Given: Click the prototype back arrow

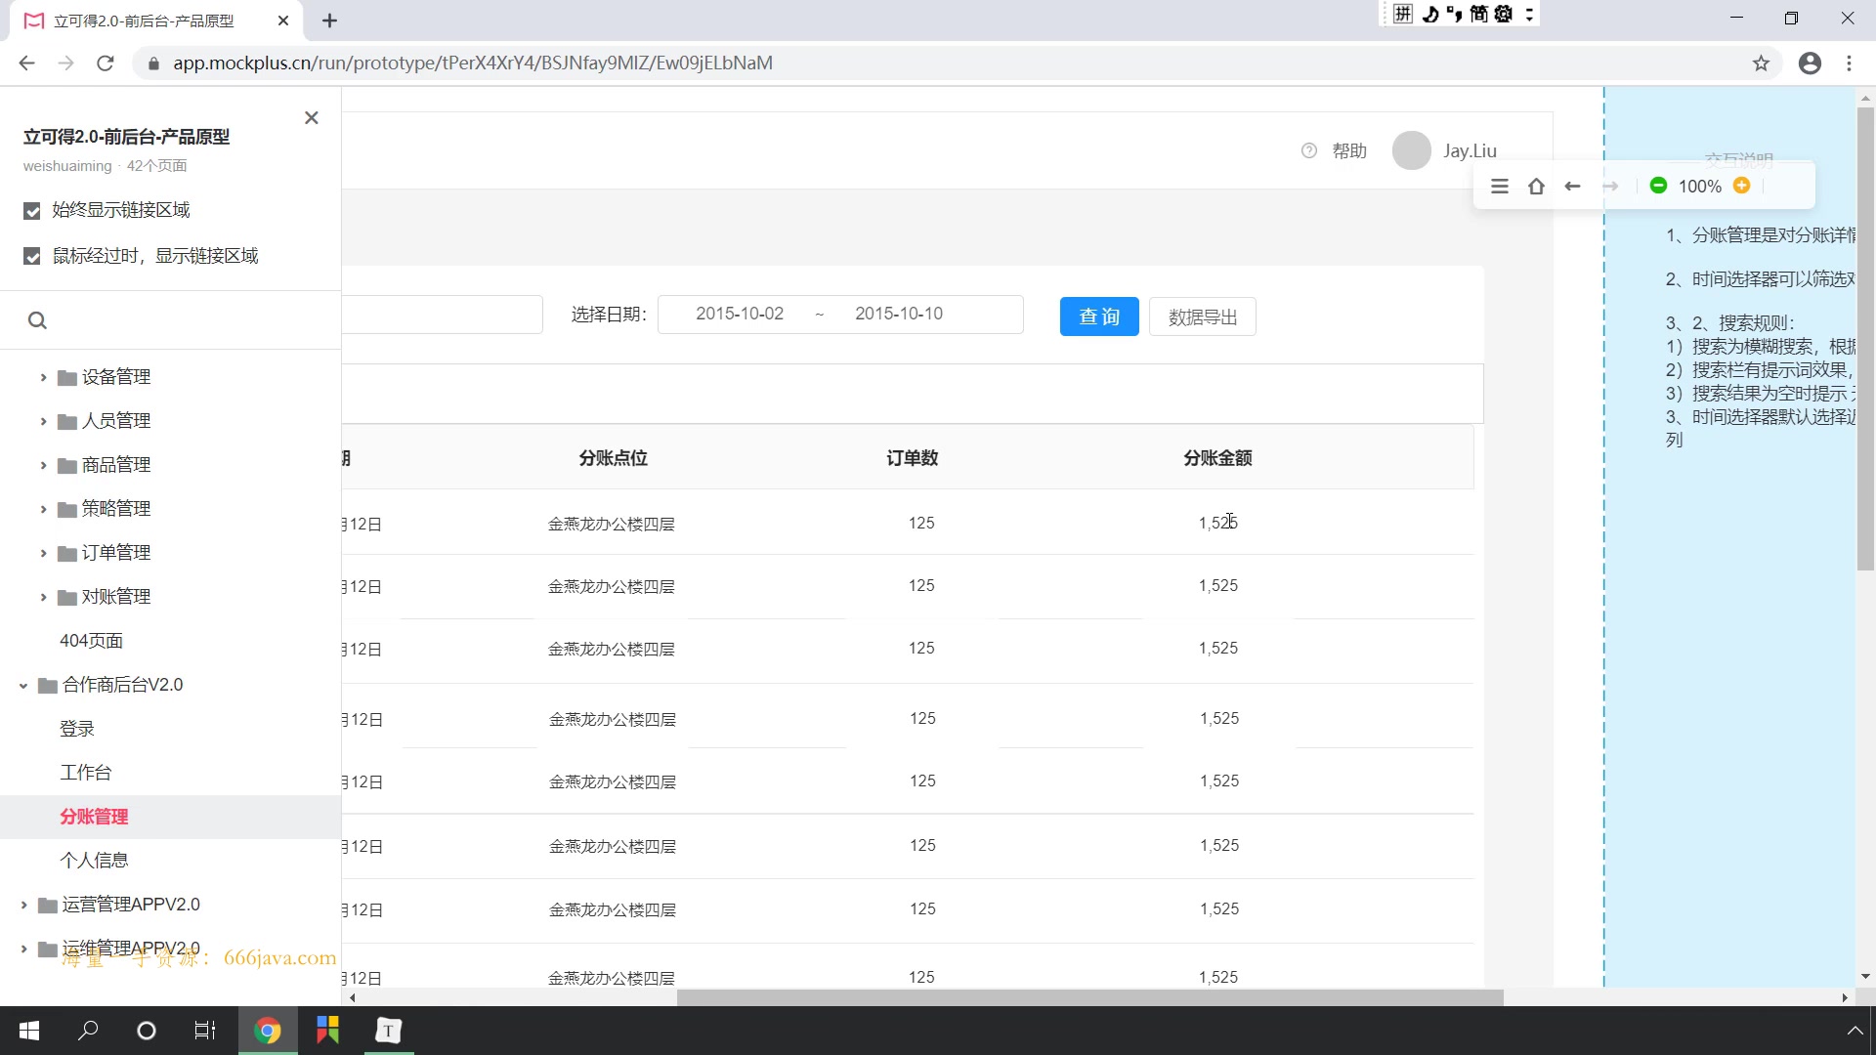Looking at the screenshot, I should [1572, 187].
